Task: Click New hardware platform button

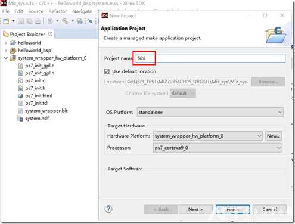Action: click(274, 136)
